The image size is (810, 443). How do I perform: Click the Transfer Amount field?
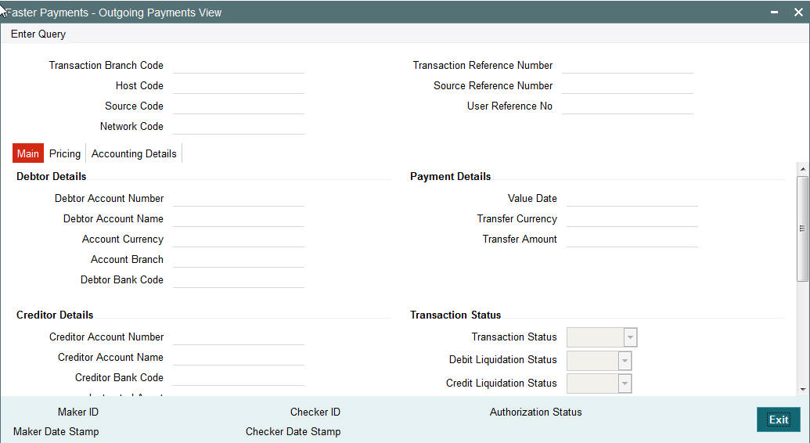coord(632,240)
